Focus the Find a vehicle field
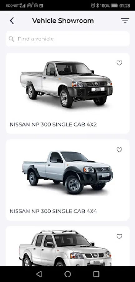Viewport: 135px width, 282px height. coord(67,39)
